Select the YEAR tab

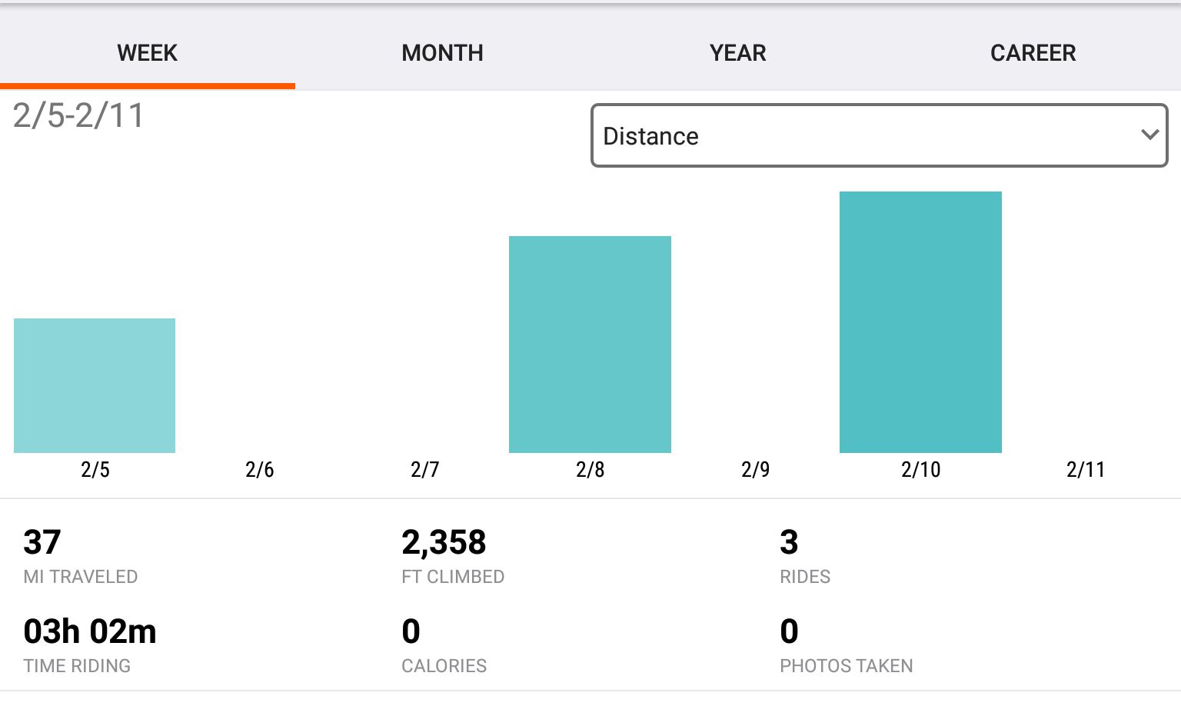737,52
